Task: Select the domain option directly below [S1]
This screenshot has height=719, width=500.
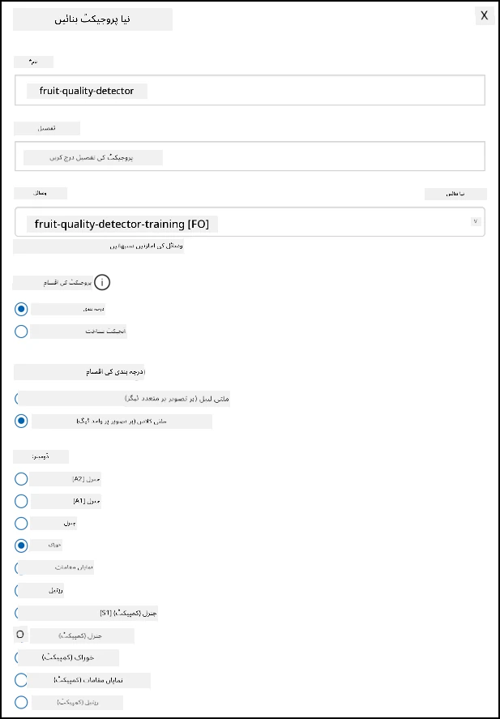Action: pyautogui.click(x=20, y=635)
